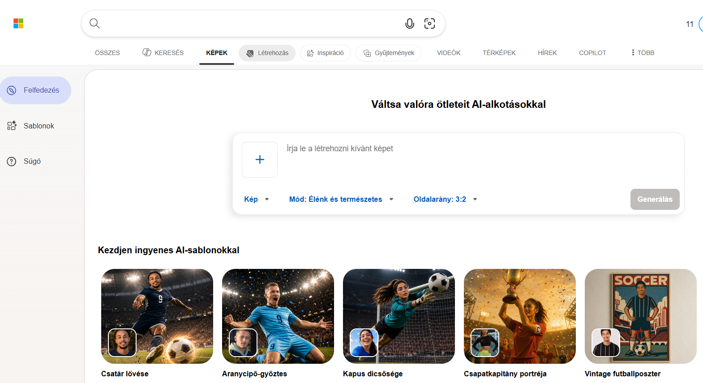Open the TÖBB more menu
The height and width of the screenshot is (383, 703).
(643, 53)
